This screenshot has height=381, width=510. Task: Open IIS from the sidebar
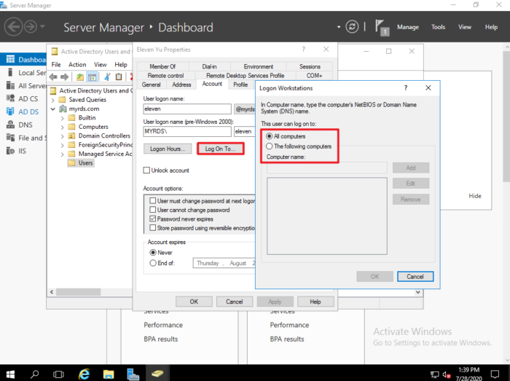point(9,151)
